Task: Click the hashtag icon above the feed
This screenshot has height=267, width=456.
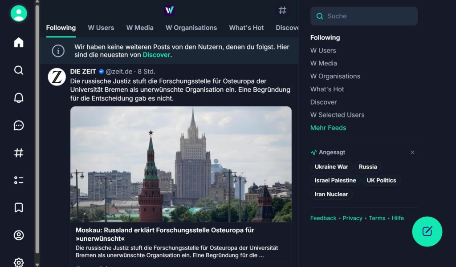Action: 282,11
